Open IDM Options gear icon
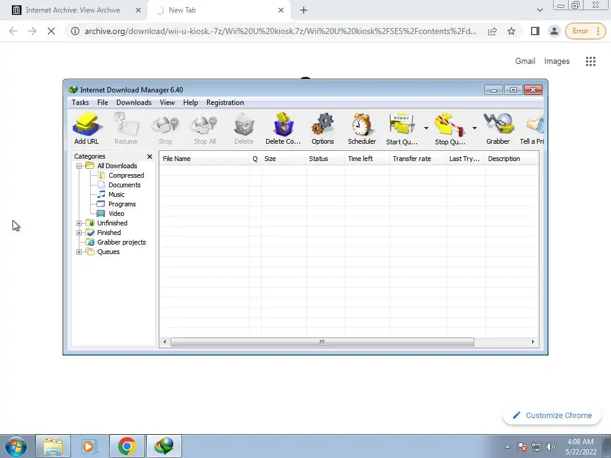This screenshot has height=458, width=611. [x=323, y=129]
